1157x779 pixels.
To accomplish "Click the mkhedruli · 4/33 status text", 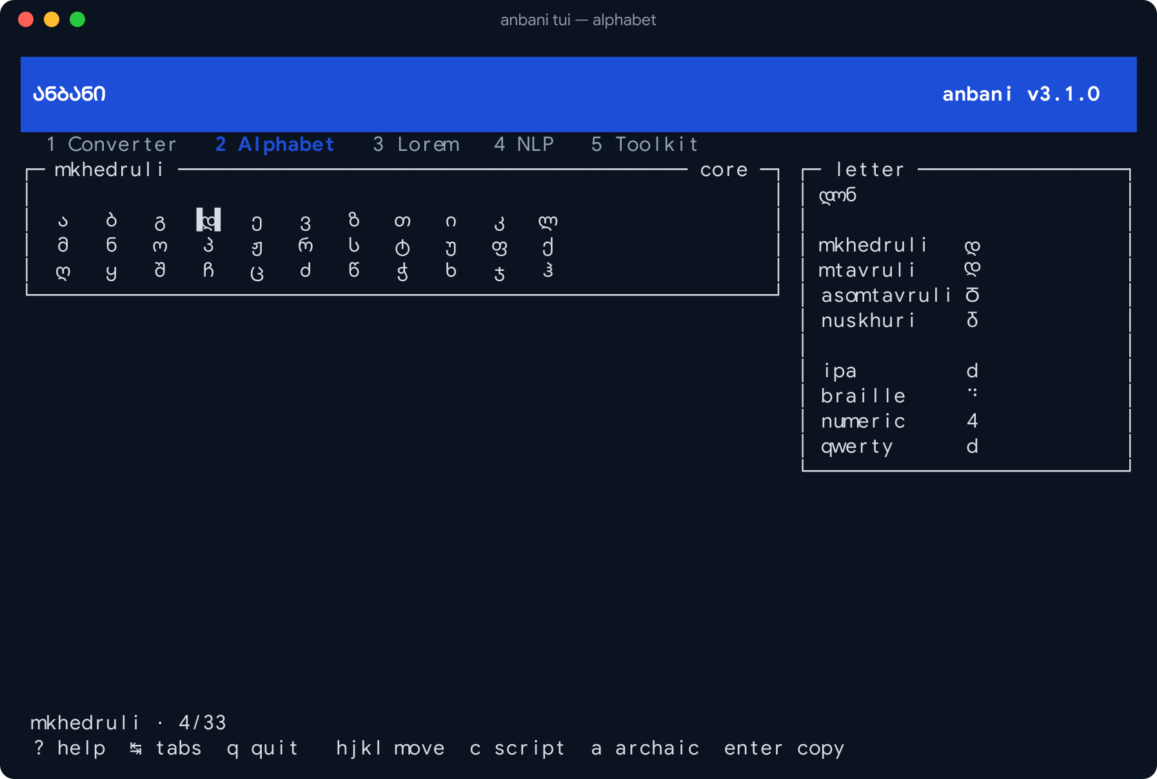I will [128, 723].
